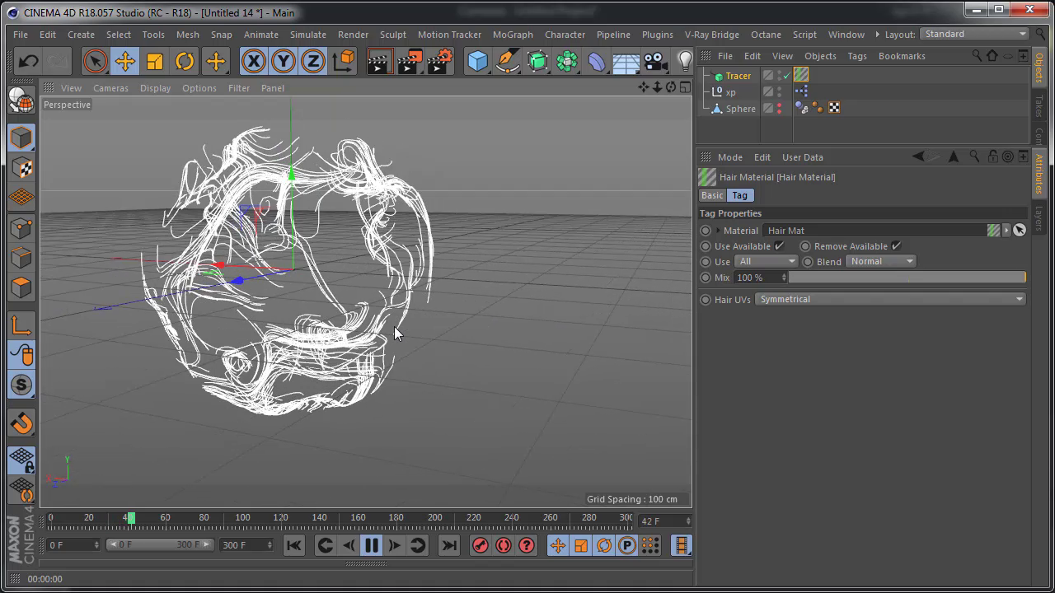This screenshot has width=1055, height=593.
Task: Click the timeline frame marker at 42
Action: click(130, 518)
